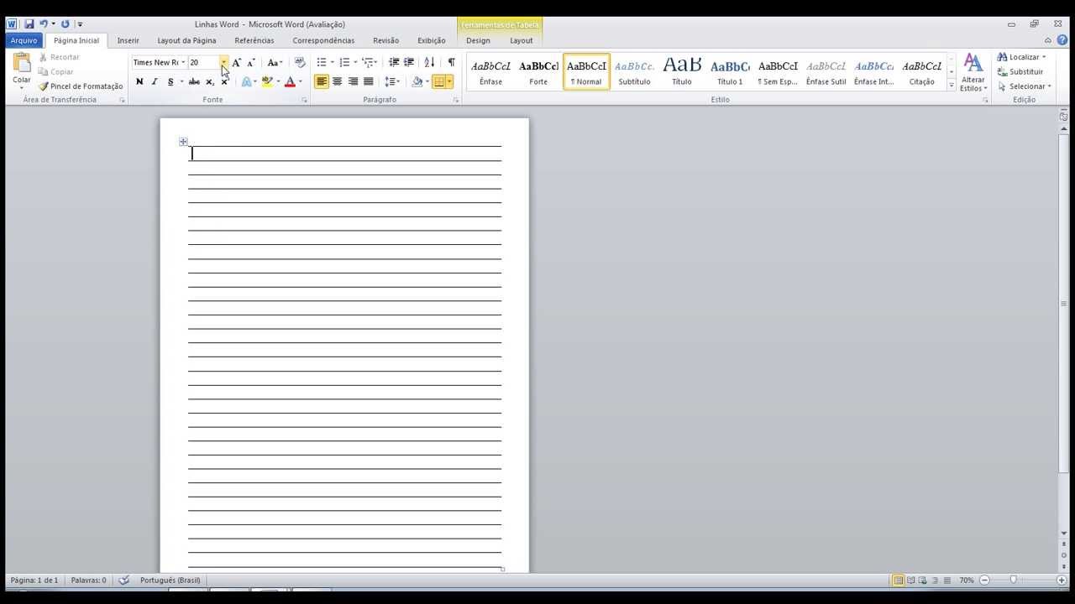Apply red font color
The width and height of the screenshot is (1075, 604).
pyautogui.click(x=290, y=81)
